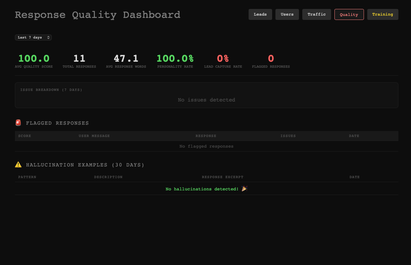
Task: Click the Response Excerpt column header
Action: click(x=223, y=177)
